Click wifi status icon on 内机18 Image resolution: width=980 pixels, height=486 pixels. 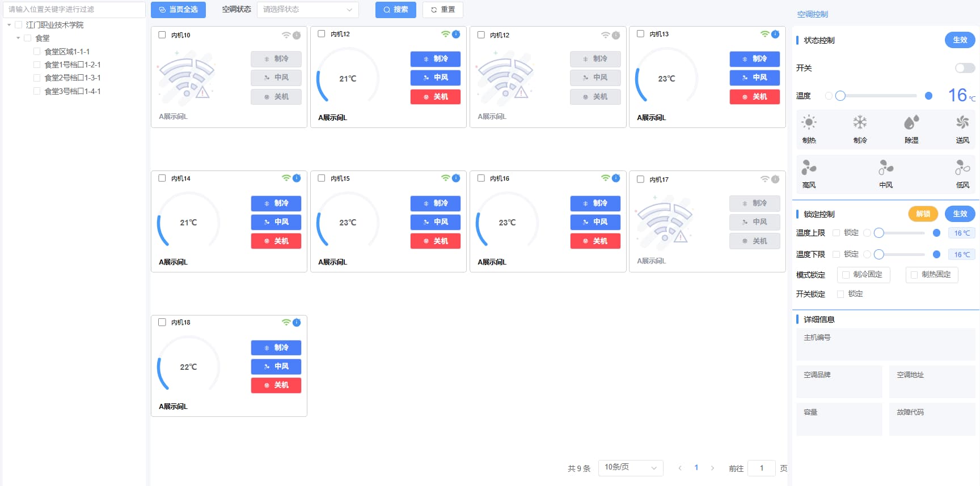286,322
